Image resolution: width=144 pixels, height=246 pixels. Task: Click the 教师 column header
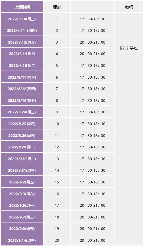pos(129,7)
